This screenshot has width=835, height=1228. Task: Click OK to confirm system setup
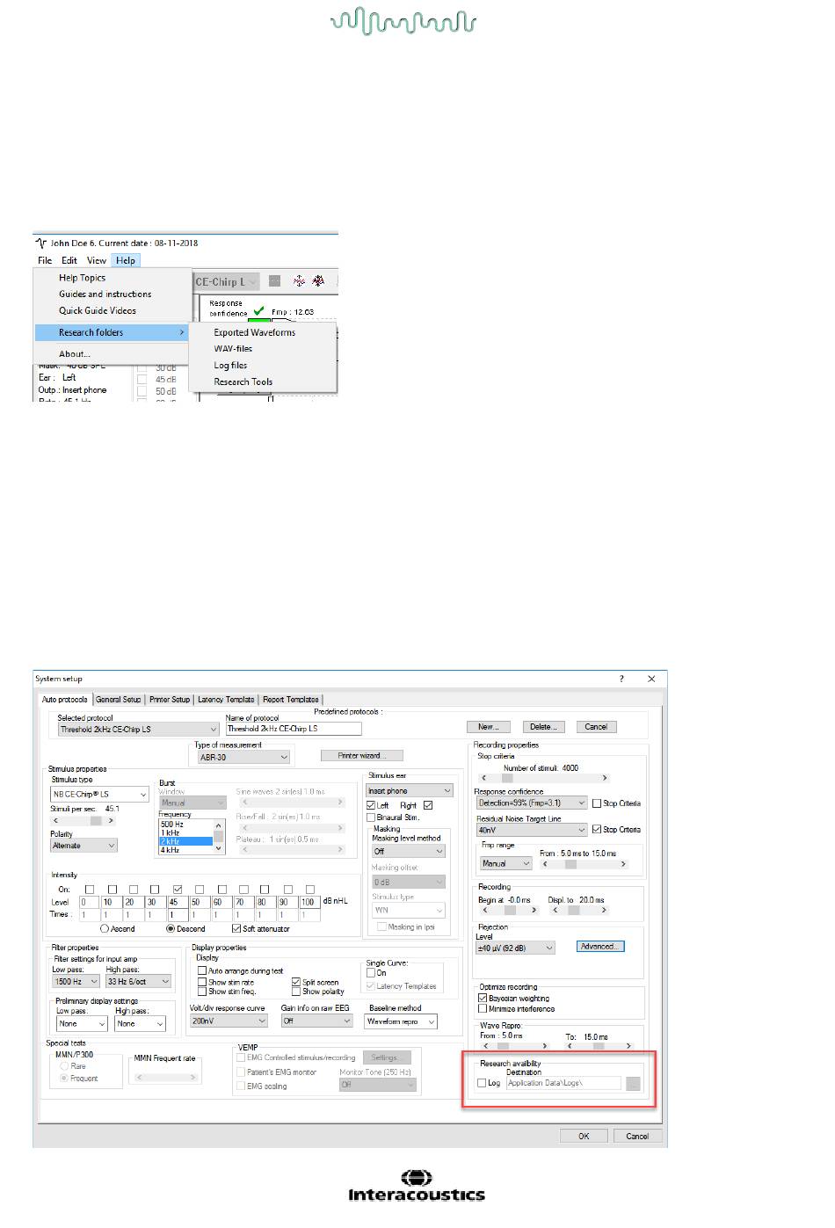click(x=584, y=1136)
